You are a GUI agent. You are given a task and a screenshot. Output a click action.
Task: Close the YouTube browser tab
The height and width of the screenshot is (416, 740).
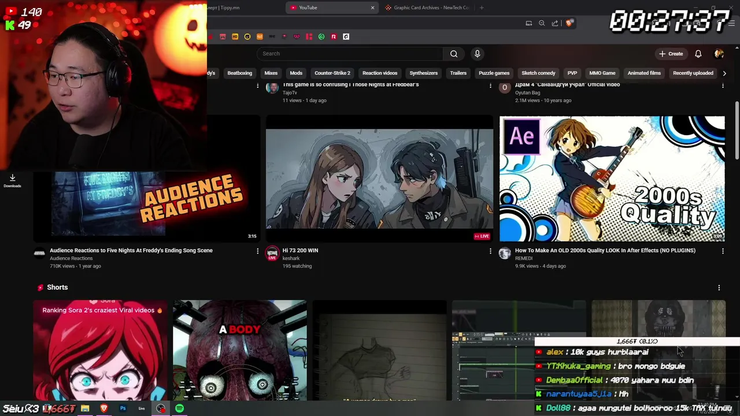click(372, 8)
